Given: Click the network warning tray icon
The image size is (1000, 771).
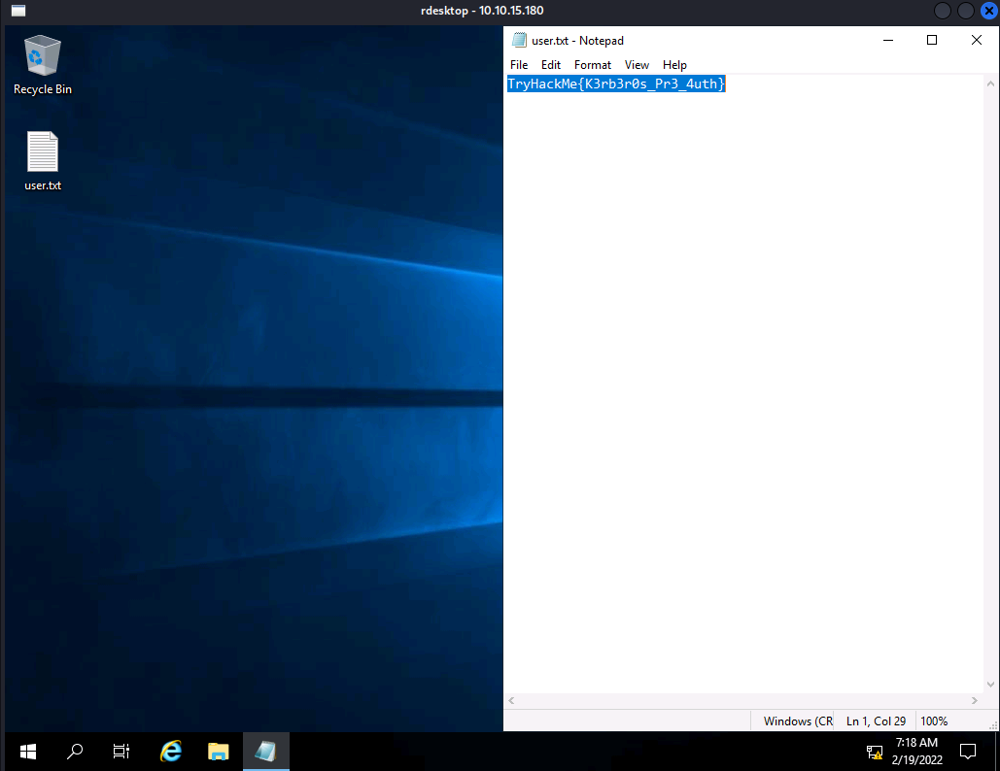Looking at the screenshot, I should [875, 752].
